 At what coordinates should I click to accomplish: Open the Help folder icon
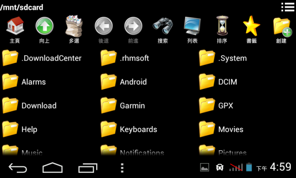[x=10, y=129]
